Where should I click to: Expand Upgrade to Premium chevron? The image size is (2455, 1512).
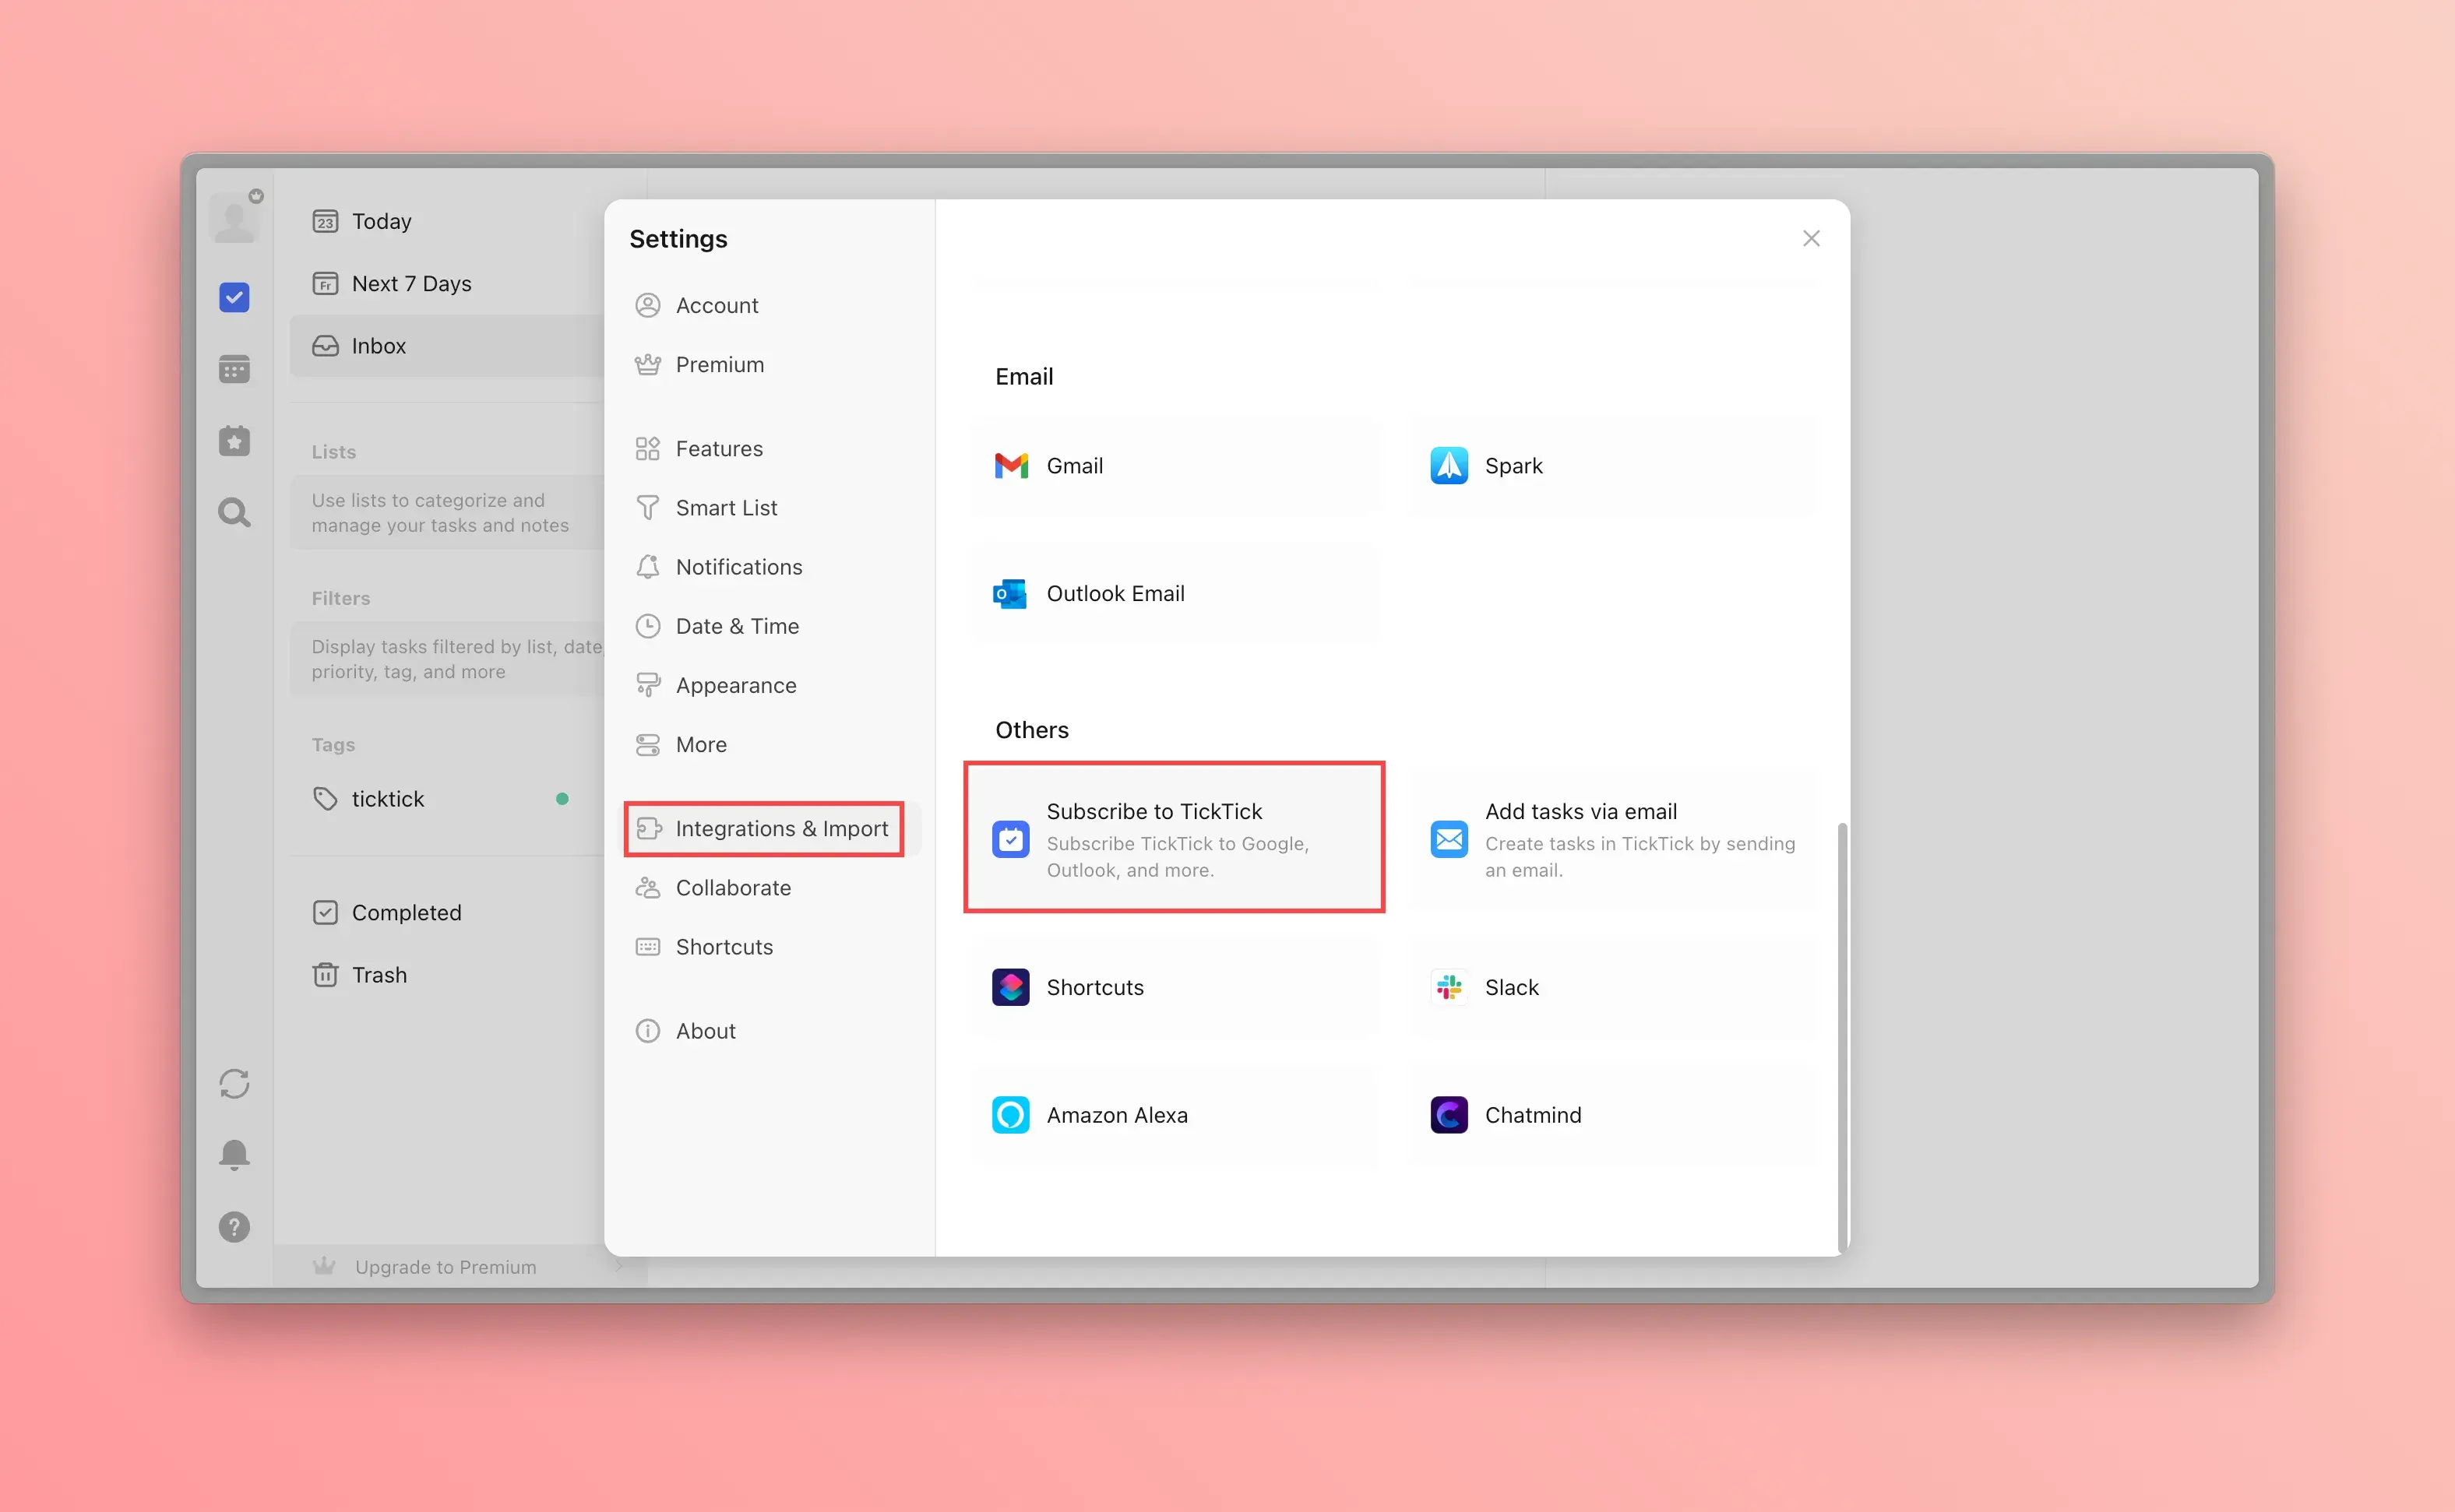click(619, 1267)
